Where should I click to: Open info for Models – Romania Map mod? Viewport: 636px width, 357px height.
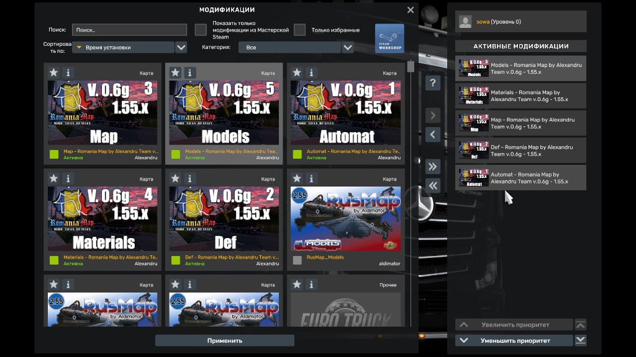coord(190,73)
